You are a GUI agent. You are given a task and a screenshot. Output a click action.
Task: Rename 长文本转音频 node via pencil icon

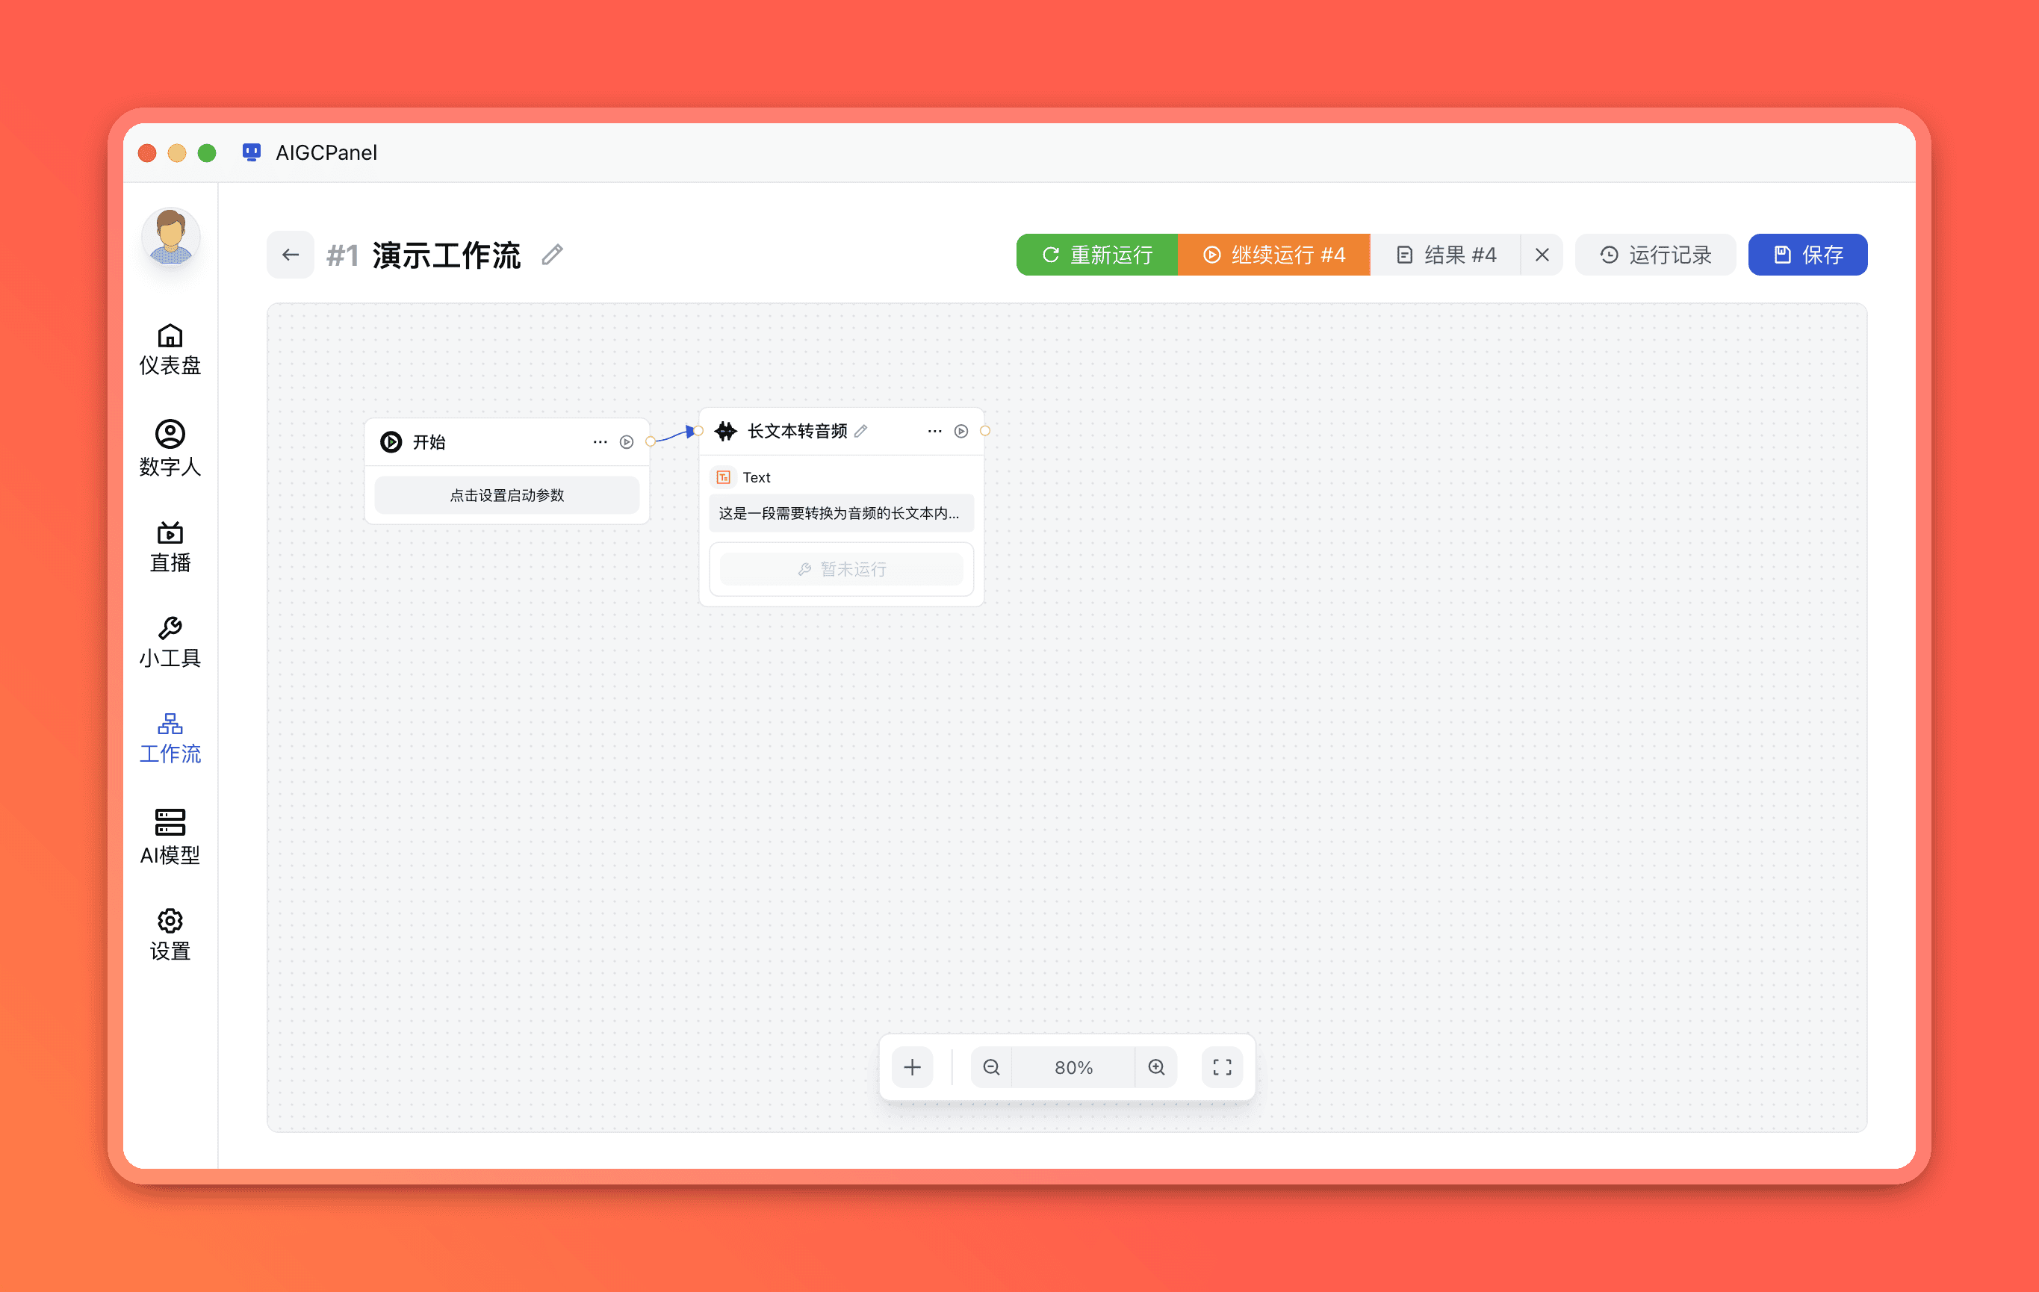tap(861, 431)
